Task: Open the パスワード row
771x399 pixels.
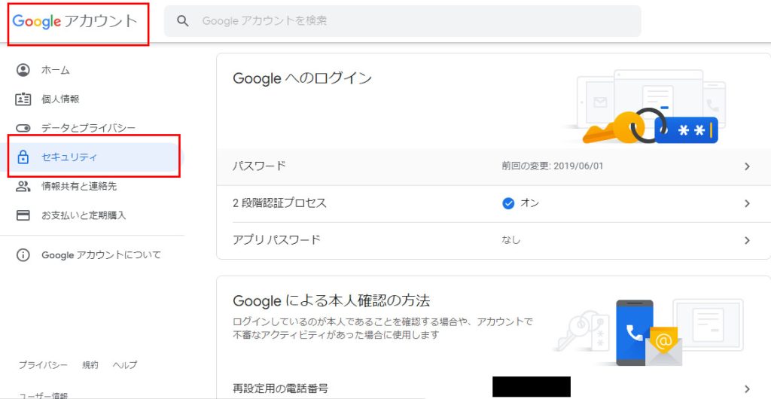Action: click(494, 166)
